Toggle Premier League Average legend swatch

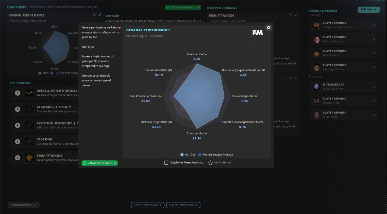(x=200, y=155)
